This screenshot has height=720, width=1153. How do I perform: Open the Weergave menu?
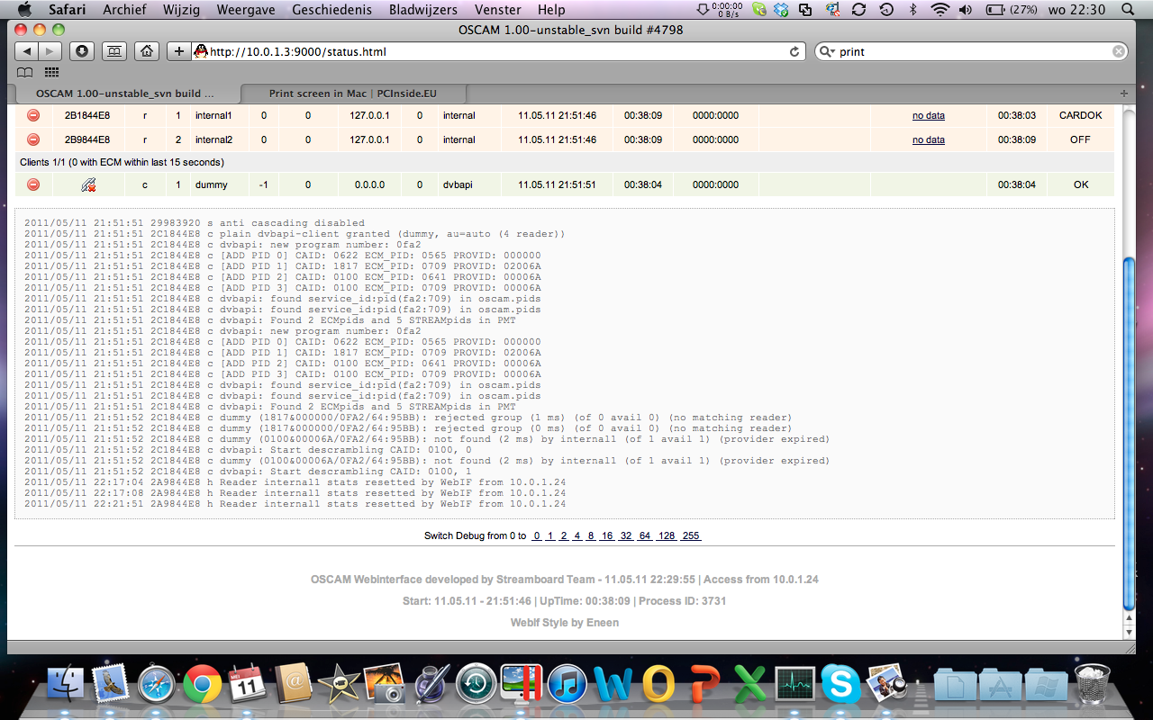pyautogui.click(x=245, y=10)
